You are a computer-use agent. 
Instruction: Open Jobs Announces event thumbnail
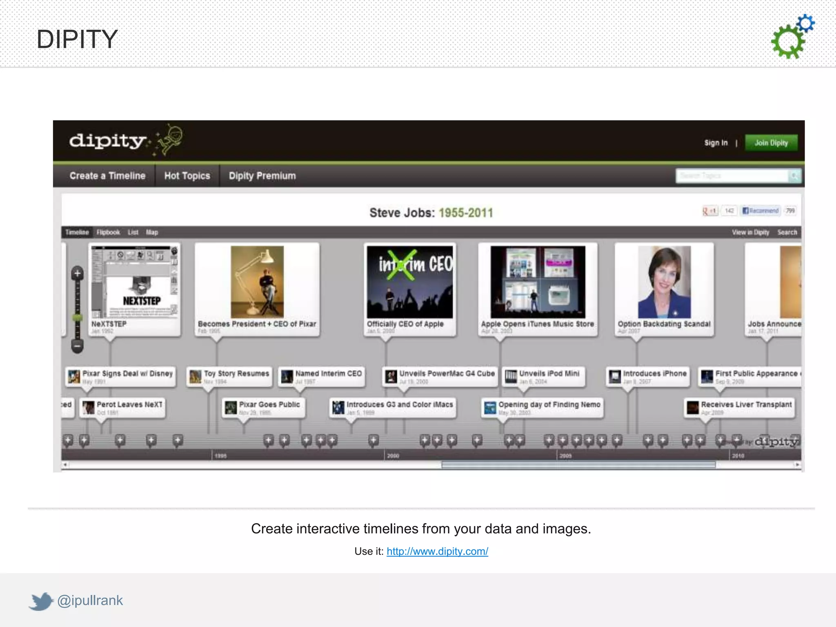point(791,282)
